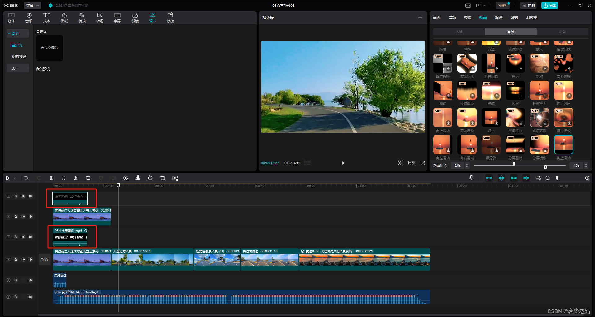Viewport: 595px width, 317px height.
Task: Lock the main video track
Action: coord(16,259)
